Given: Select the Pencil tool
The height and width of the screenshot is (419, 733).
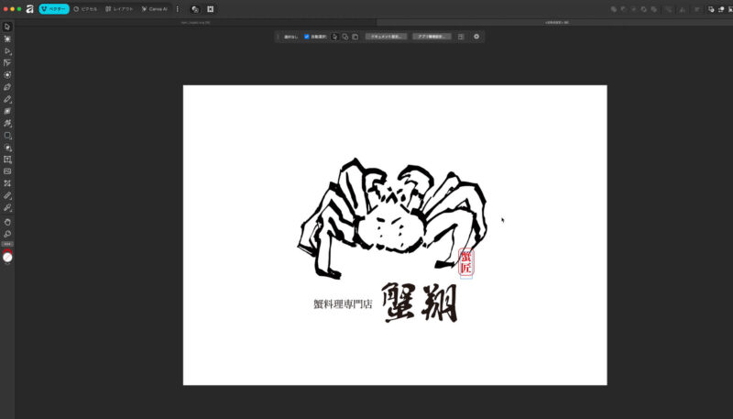Looking at the screenshot, I should [x=7, y=99].
